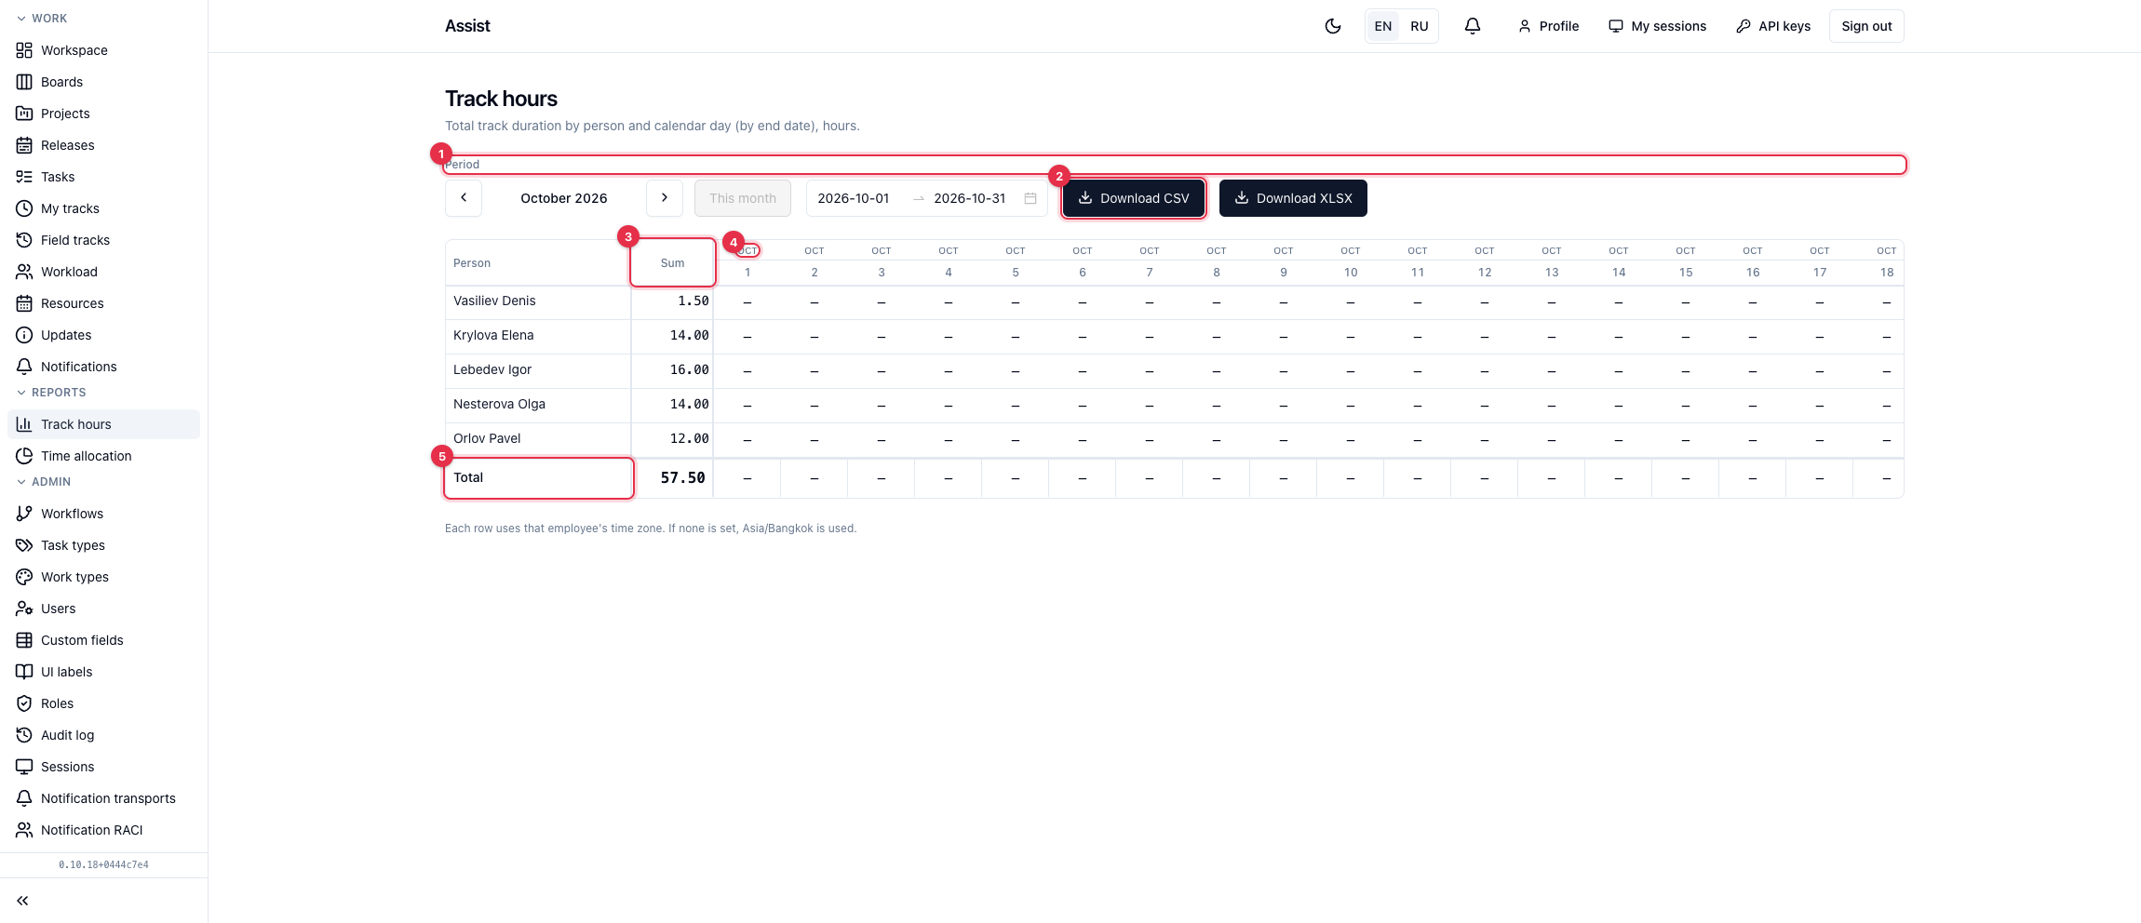Go to next month arrow

(665, 198)
